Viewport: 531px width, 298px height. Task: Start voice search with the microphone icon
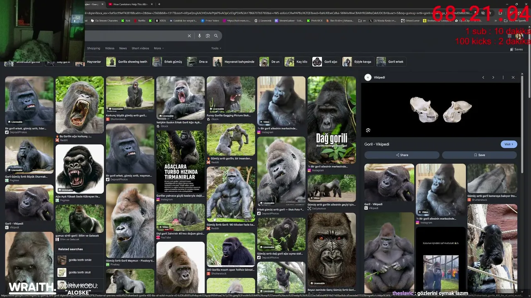[x=200, y=36]
